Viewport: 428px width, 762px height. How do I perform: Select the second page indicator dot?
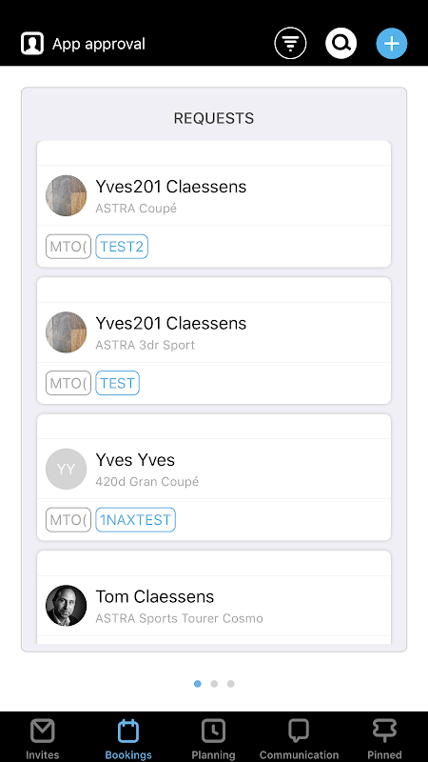[x=214, y=684]
